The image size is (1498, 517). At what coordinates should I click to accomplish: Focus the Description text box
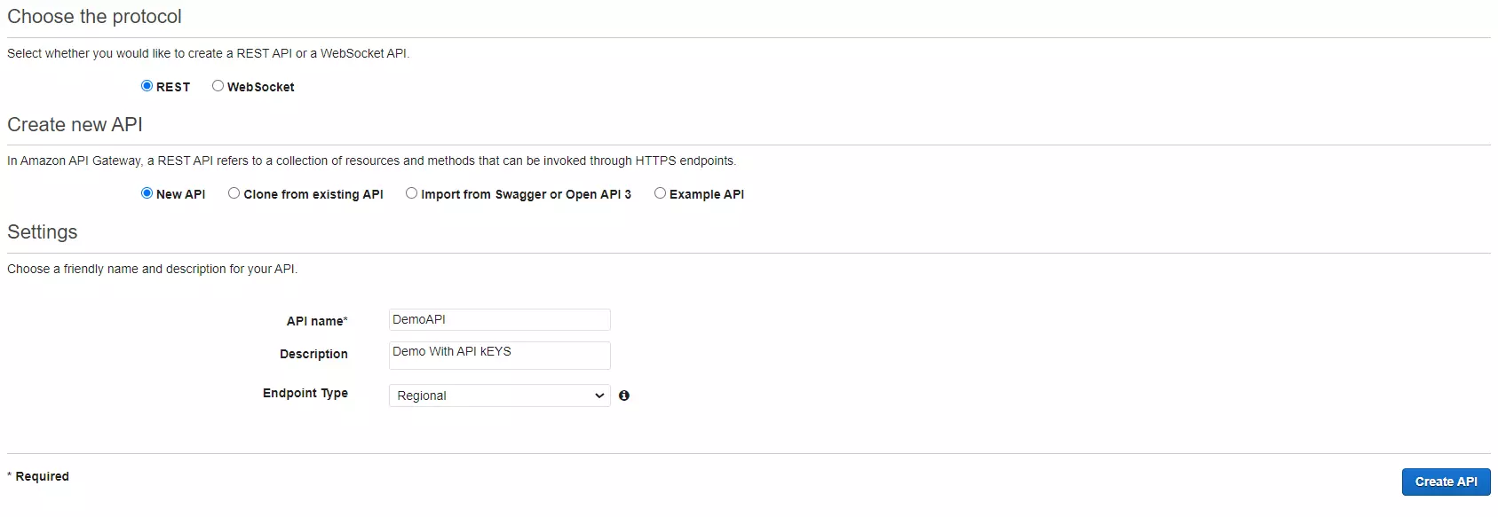(500, 356)
